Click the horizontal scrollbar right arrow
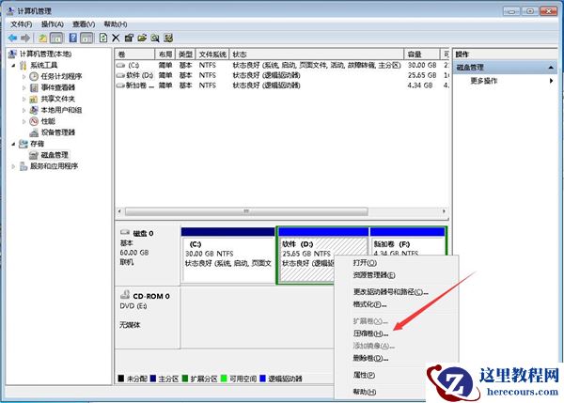The height and width of the screenshot is (403, 564). [445, 211]
